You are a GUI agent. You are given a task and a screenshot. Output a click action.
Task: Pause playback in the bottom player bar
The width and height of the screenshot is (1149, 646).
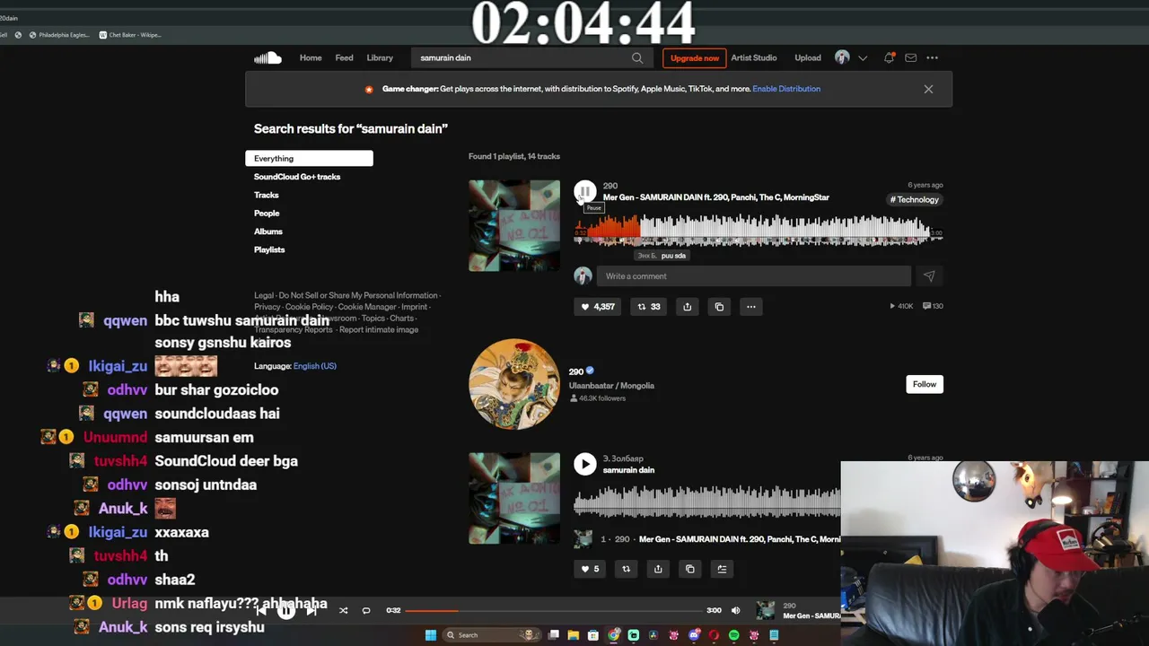(x=285, y=611)
